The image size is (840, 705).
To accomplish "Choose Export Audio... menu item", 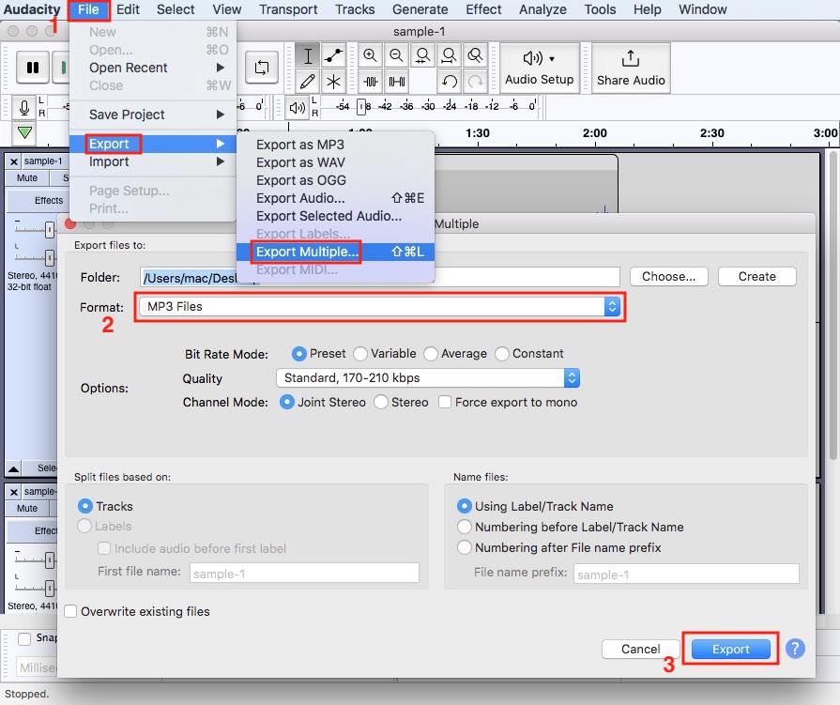I will (x=335, y=198).
